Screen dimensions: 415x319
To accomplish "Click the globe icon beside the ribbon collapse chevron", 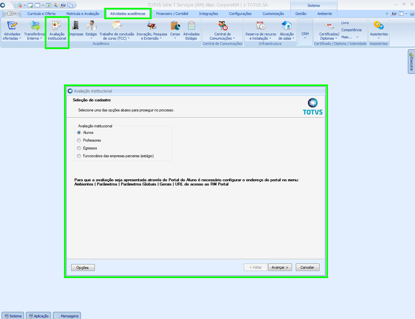I will coord(394,14).
